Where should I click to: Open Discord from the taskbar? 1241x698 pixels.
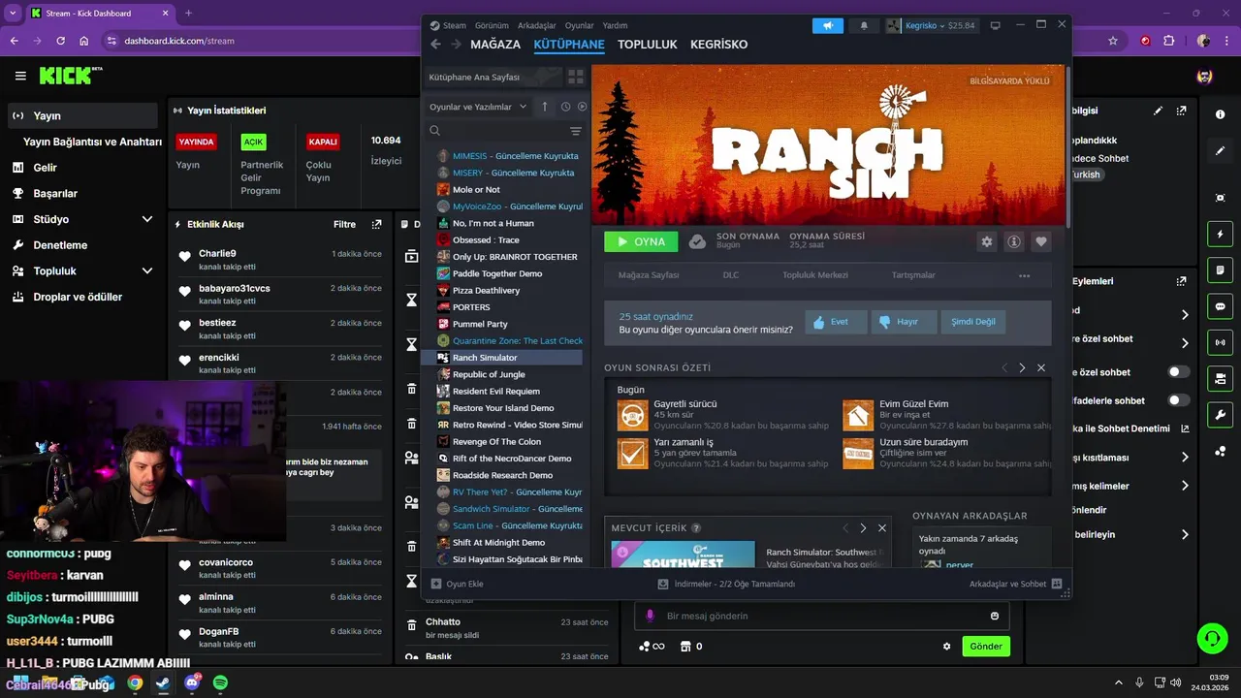coord(192,682)
